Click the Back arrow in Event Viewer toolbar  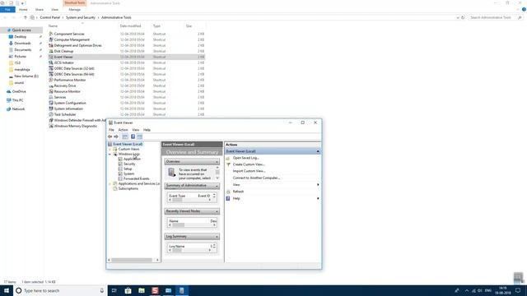pyautogui.click(x=110, y=136)
